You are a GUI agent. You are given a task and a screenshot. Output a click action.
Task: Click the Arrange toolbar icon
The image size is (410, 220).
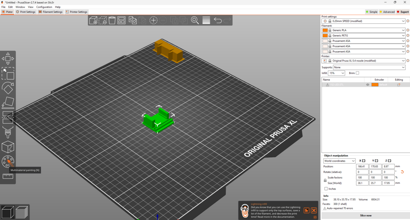pos(121,21)
